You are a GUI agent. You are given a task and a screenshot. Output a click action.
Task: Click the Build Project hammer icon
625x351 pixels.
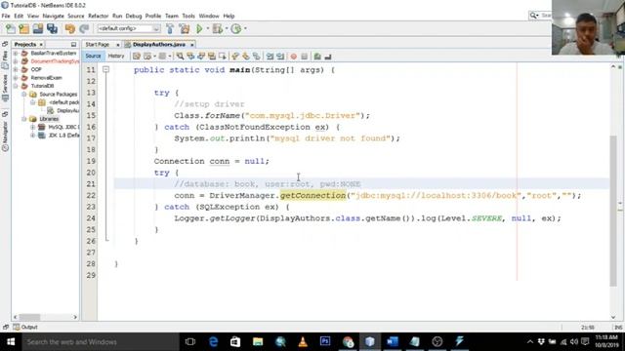[170, 28]
